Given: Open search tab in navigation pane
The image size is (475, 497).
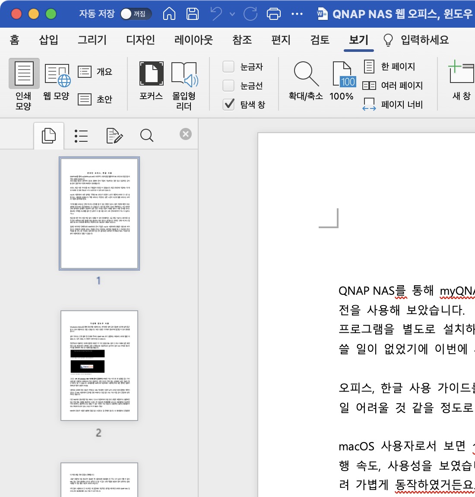Looking at the screenshot, I should [147, 135].
